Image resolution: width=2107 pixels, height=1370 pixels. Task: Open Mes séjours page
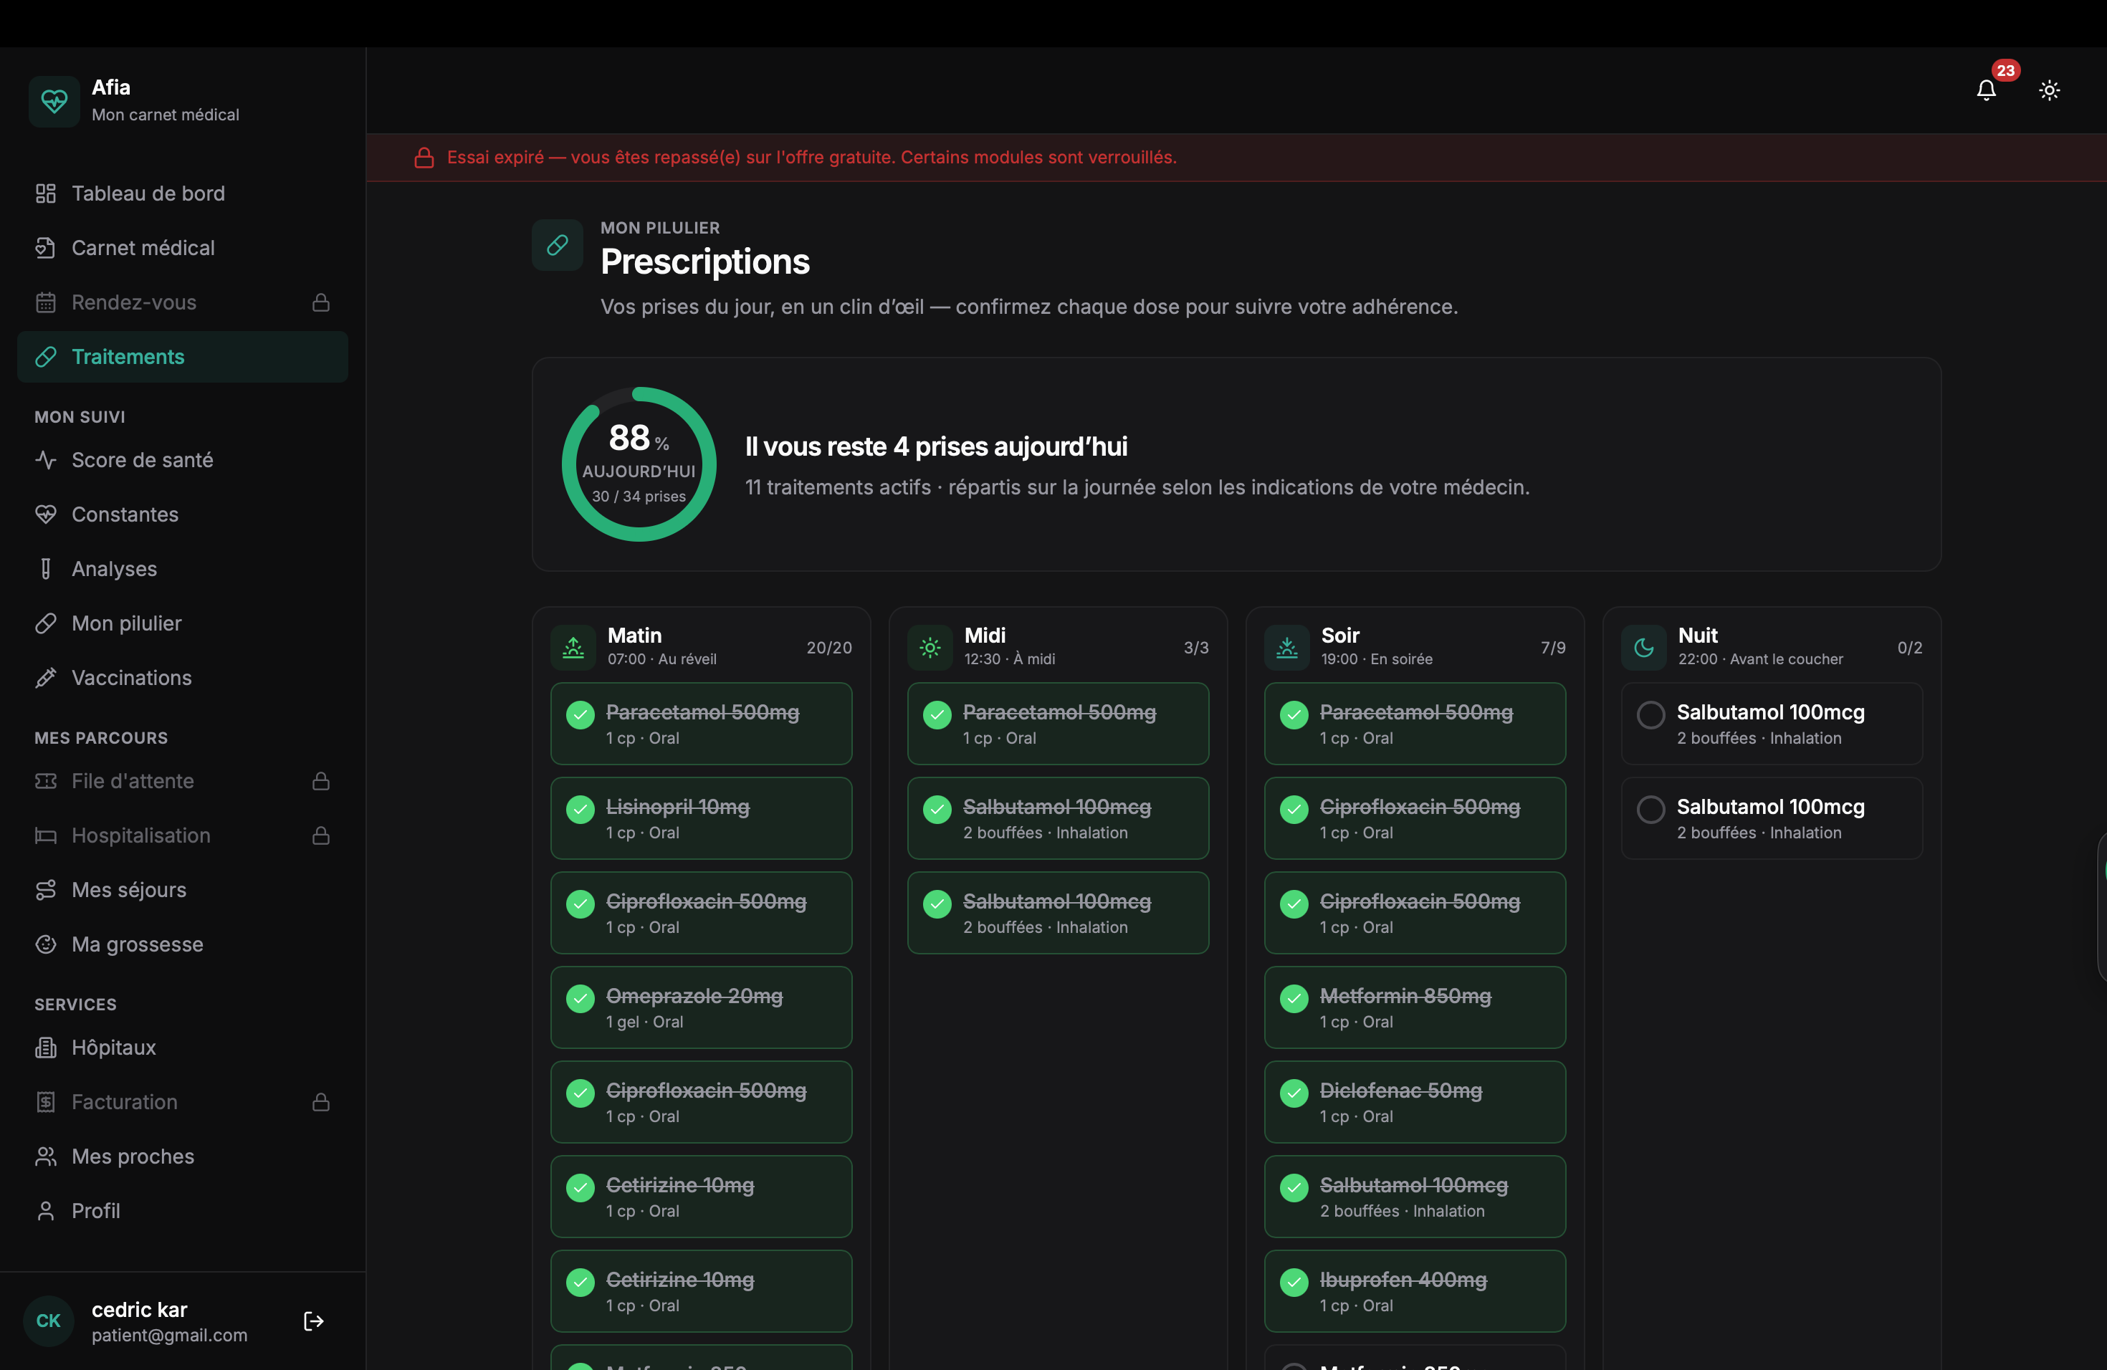tap(182, 891)
